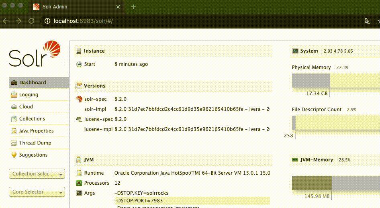Click the Runtime Oracle Corporation value
The width and height of the screenshot is (380, 208).
point(192,173)
